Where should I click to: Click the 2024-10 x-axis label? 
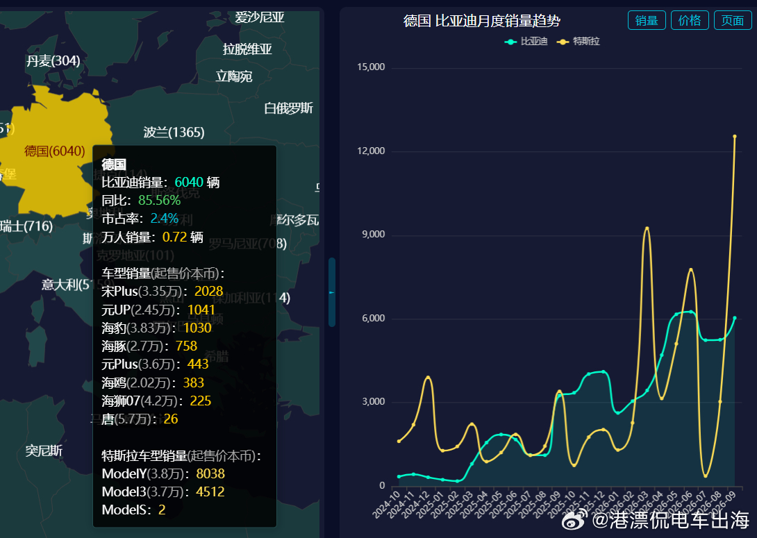coord(387,504)
